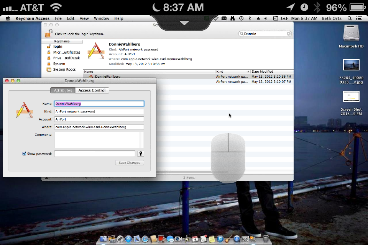The height and width of the screenshot is (245, 368).
Task: Open Safari compass icon in Dock
Action: click(145, 239)
